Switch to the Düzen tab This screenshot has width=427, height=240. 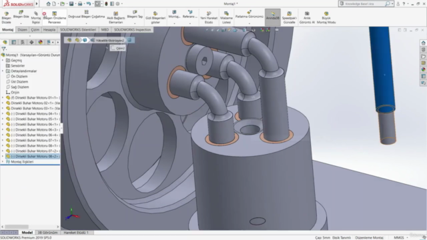22,29
